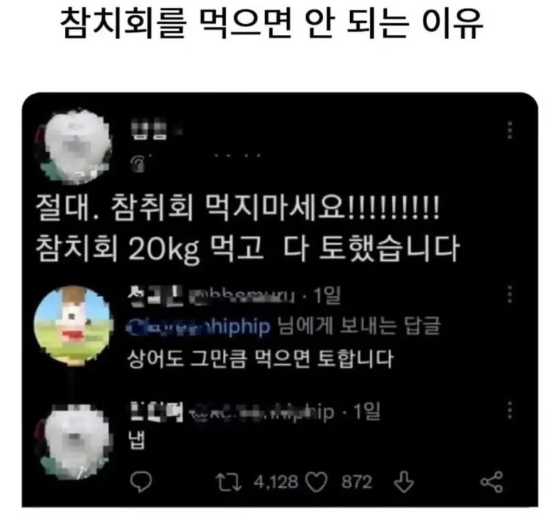Open the more-options dots beside the 넵 reply

click(x=510, y=410)
